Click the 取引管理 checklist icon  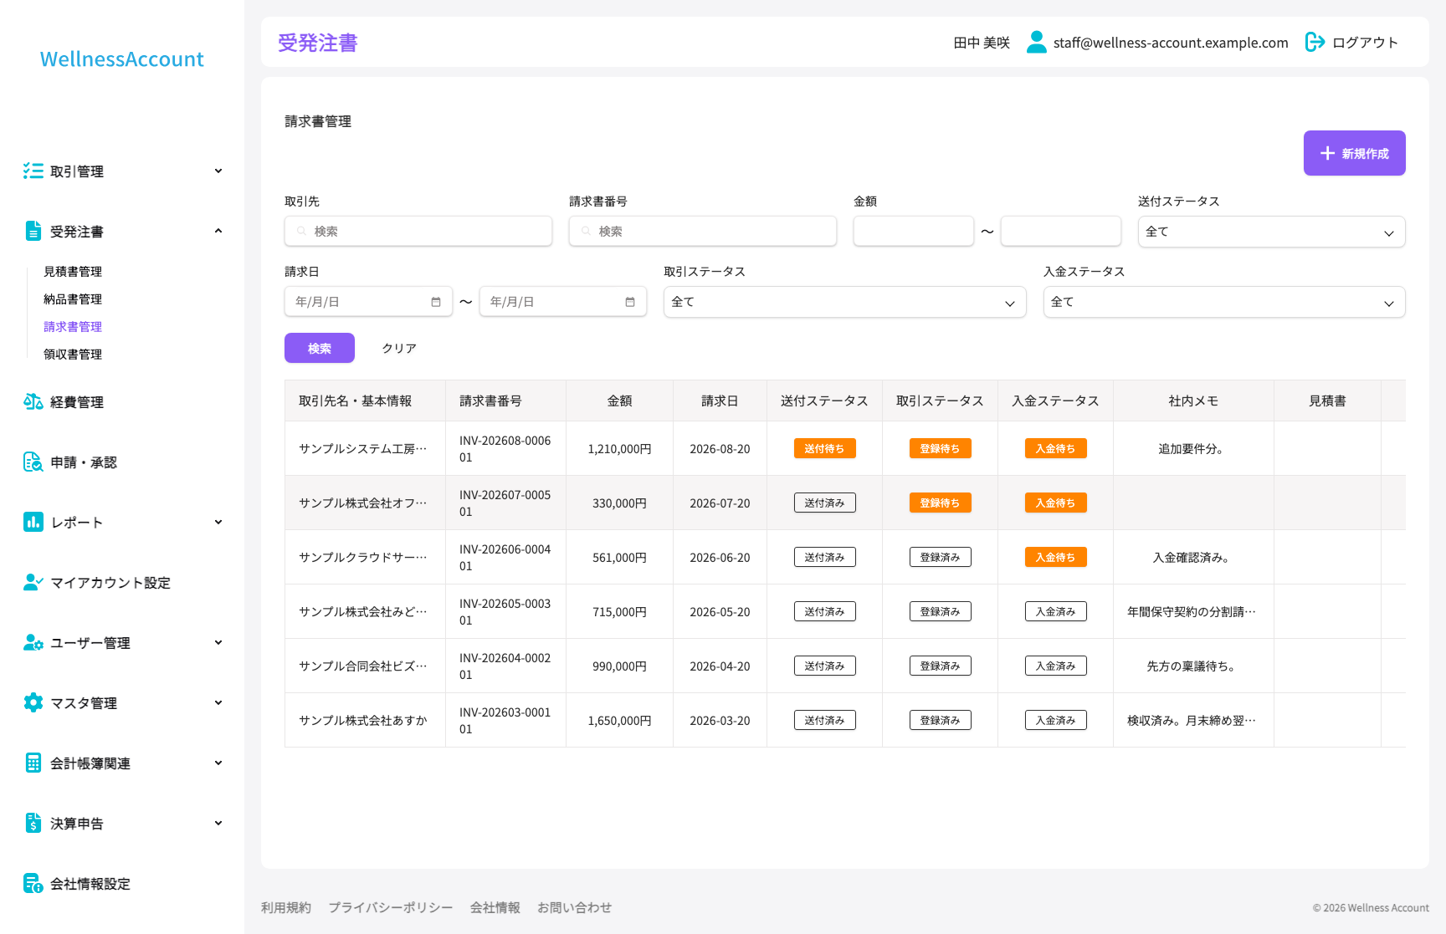click(x=33, y=171)
